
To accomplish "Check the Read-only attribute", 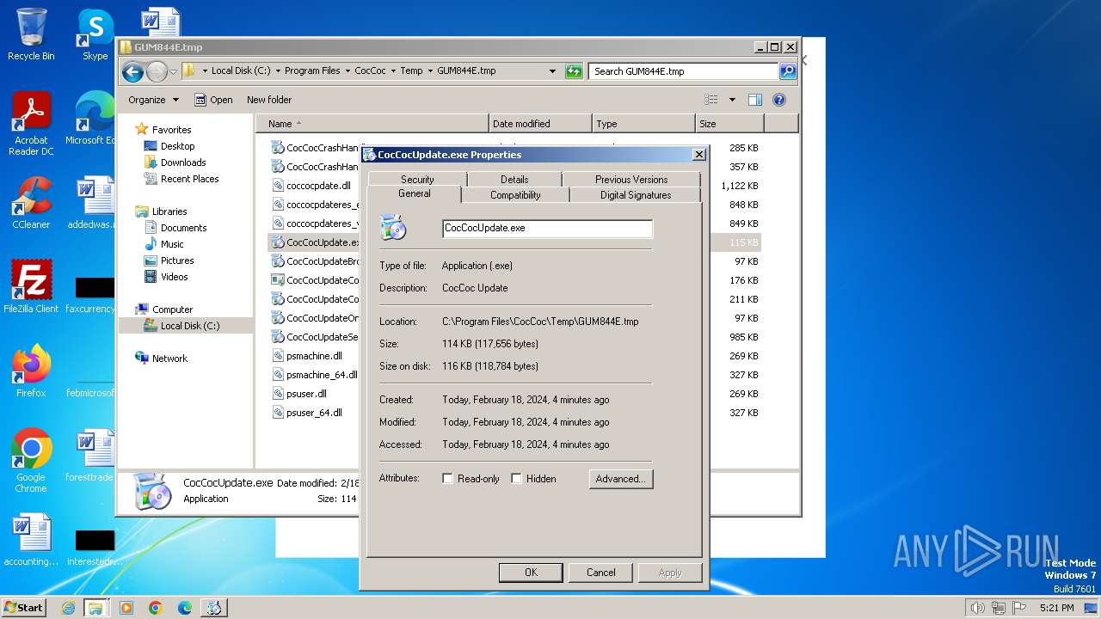I will (x=448, y=479).
